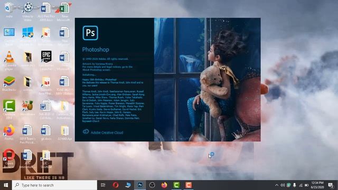Click the Photoshop icon in the taskbar
Image resolution: width=338 pixels, height=190 pixels.
coord(140,185)
